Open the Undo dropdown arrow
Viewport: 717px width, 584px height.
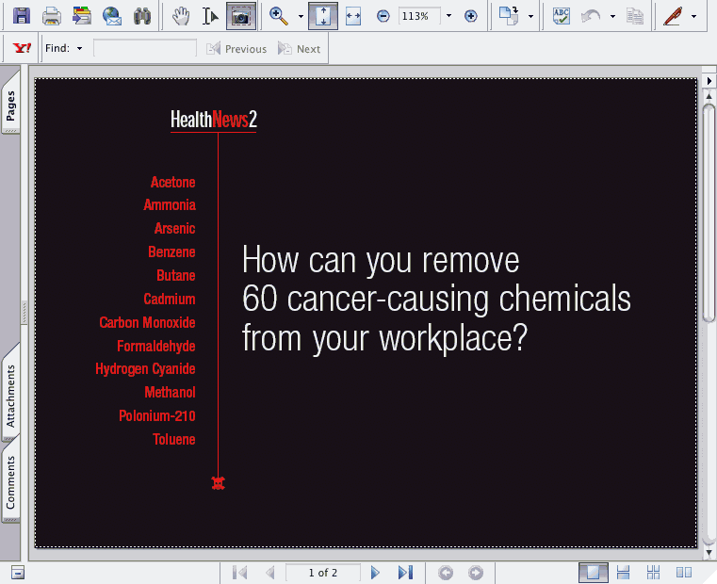coord(612,16)
